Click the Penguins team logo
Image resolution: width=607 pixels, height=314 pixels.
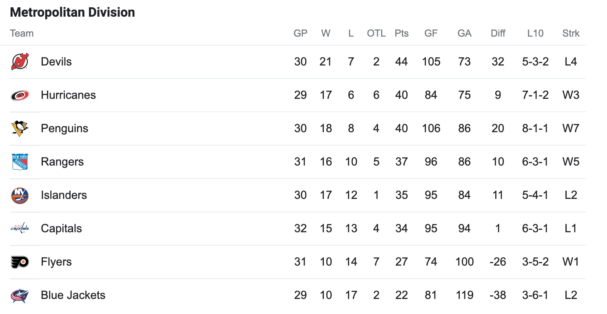(x=20, y=129)
